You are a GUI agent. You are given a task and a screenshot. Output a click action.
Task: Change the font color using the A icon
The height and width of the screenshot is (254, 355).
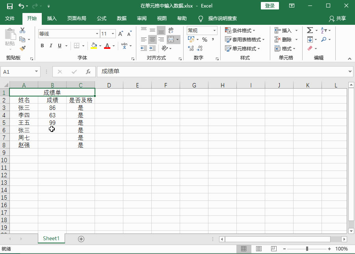click(x=107, y=46)
